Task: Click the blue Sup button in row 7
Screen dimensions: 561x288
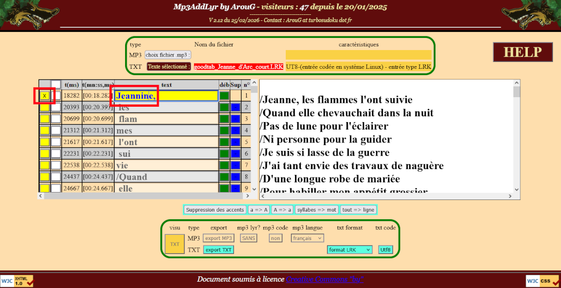Action: pos(236,166)
